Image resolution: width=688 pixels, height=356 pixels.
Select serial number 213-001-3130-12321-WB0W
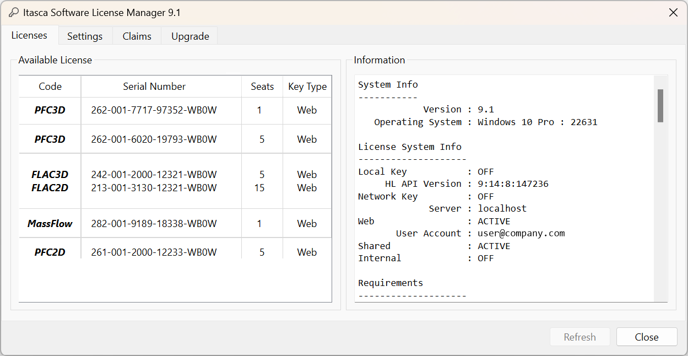click(x=154, y=188)
